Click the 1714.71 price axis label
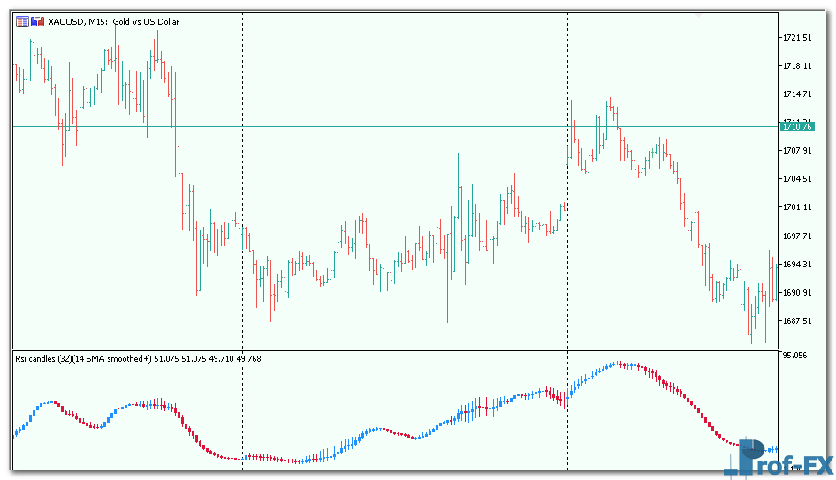The image size is (836, 480). coord(797,94)
